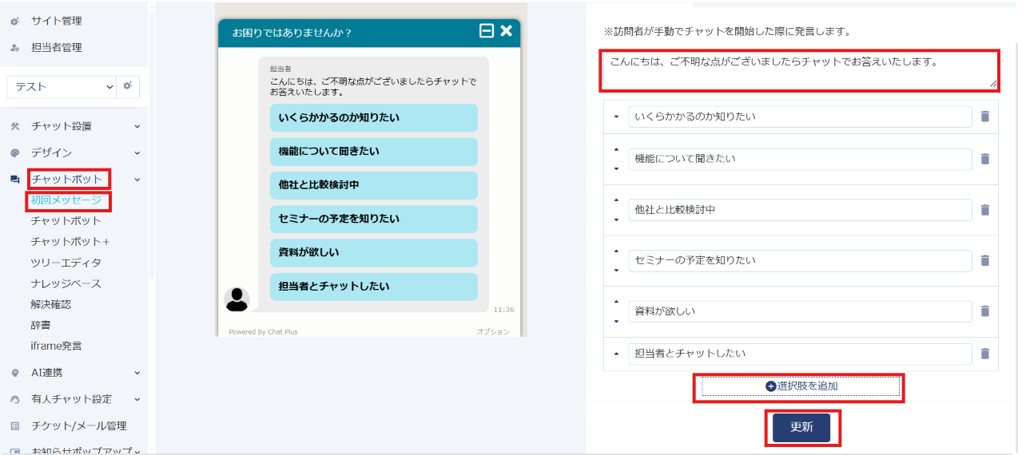The height and width of the screenshot is (455, 1018).
Task: Move 他社と比較検討中 option up
Action: [616, 200]
